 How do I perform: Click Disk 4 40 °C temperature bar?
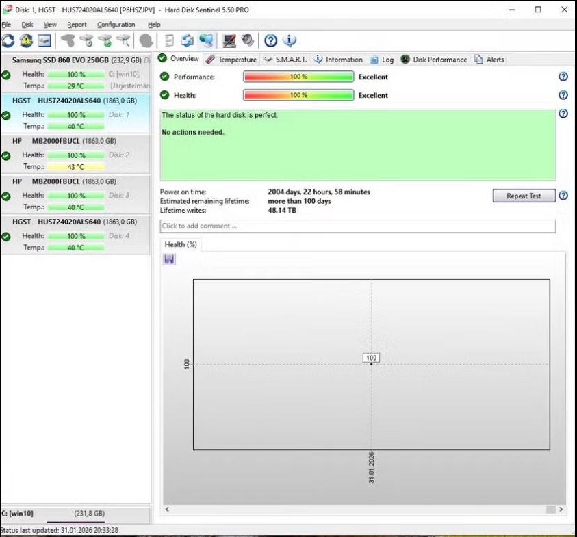(x=76, y=248)
